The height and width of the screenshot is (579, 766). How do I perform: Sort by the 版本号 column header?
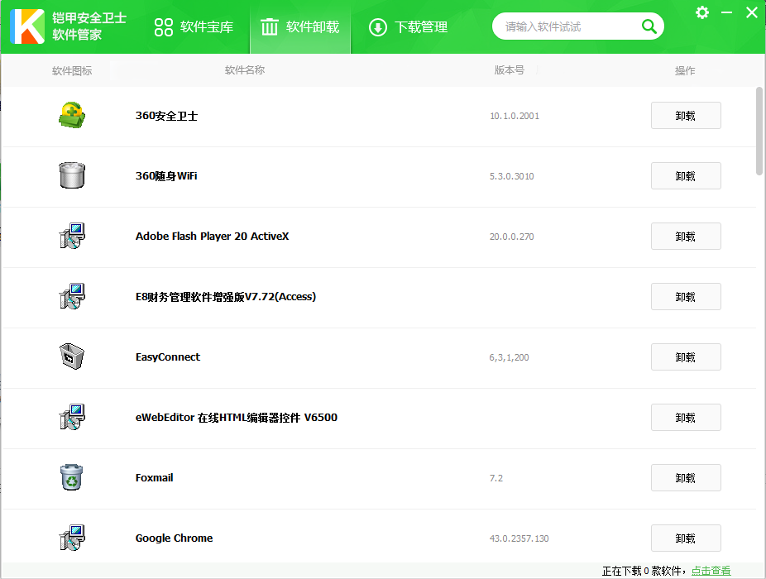[510, 70]
